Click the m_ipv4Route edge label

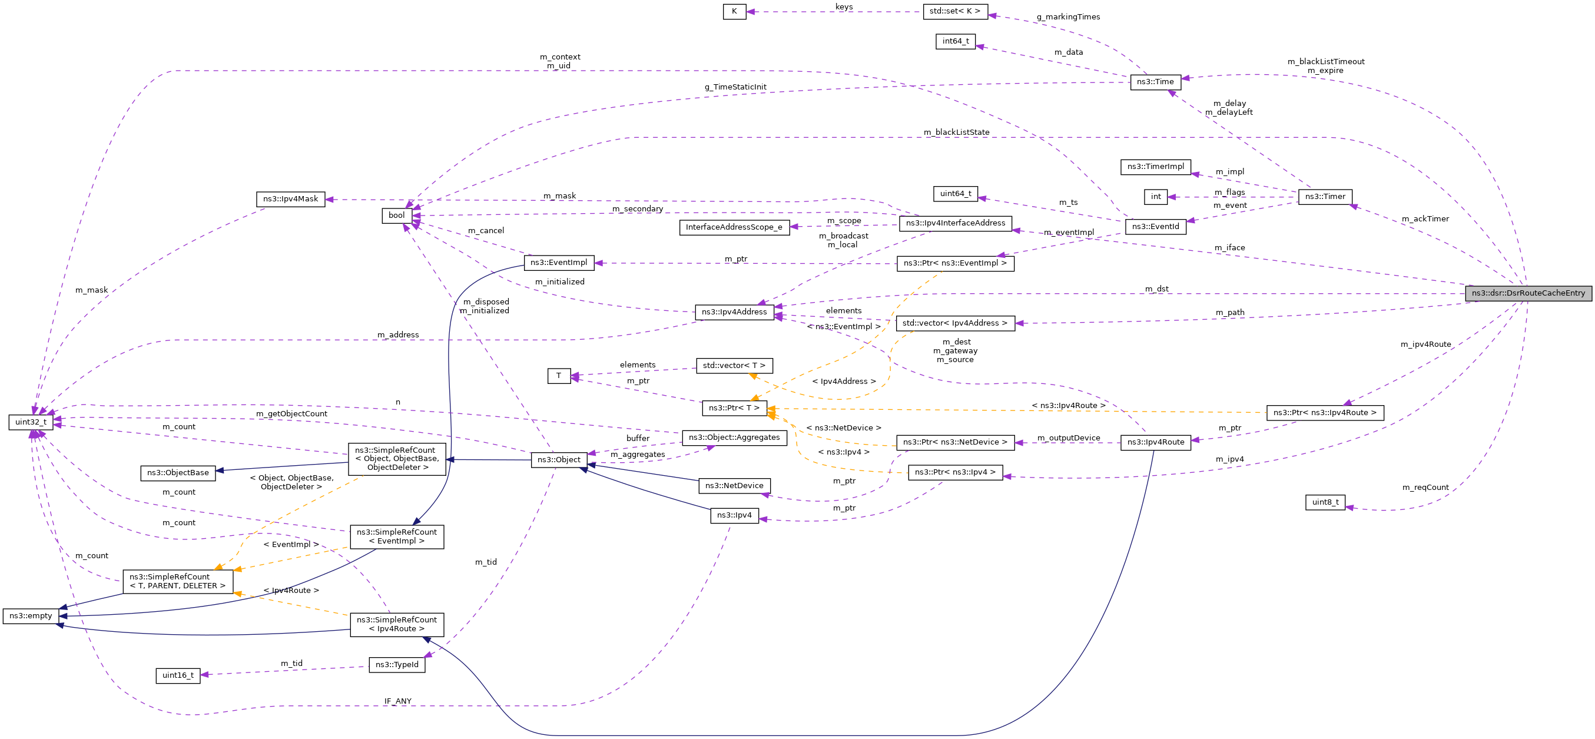pos(1425,344)
